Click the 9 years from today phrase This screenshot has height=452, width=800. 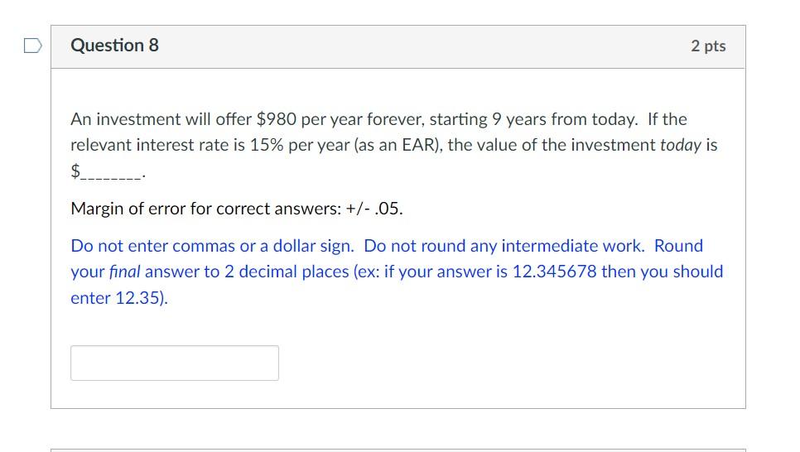564,119
